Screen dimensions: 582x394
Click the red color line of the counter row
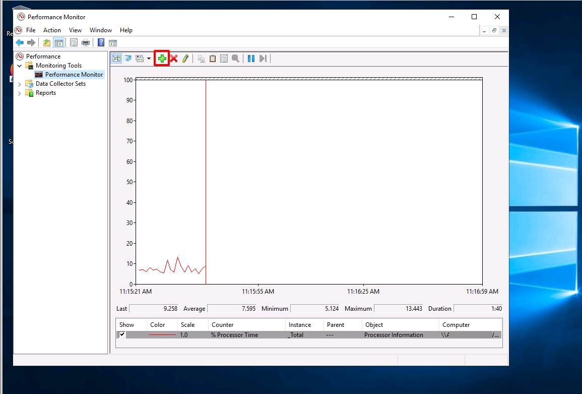(162, 335)
